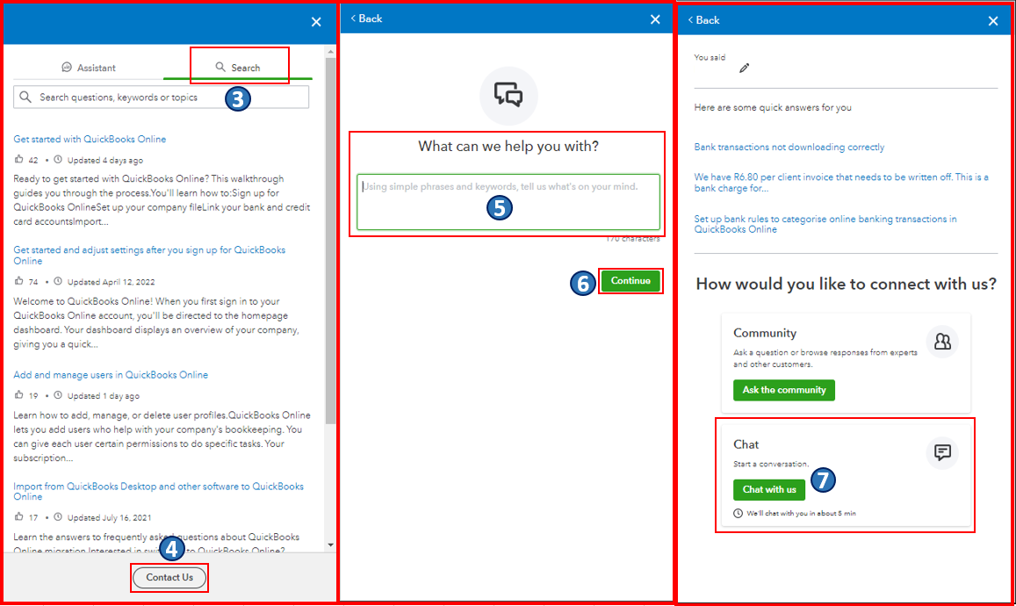This screenshot has height=606, width=1016.
Task: Click the 'What can we help you with?' heading
Action: click(508, 146)
